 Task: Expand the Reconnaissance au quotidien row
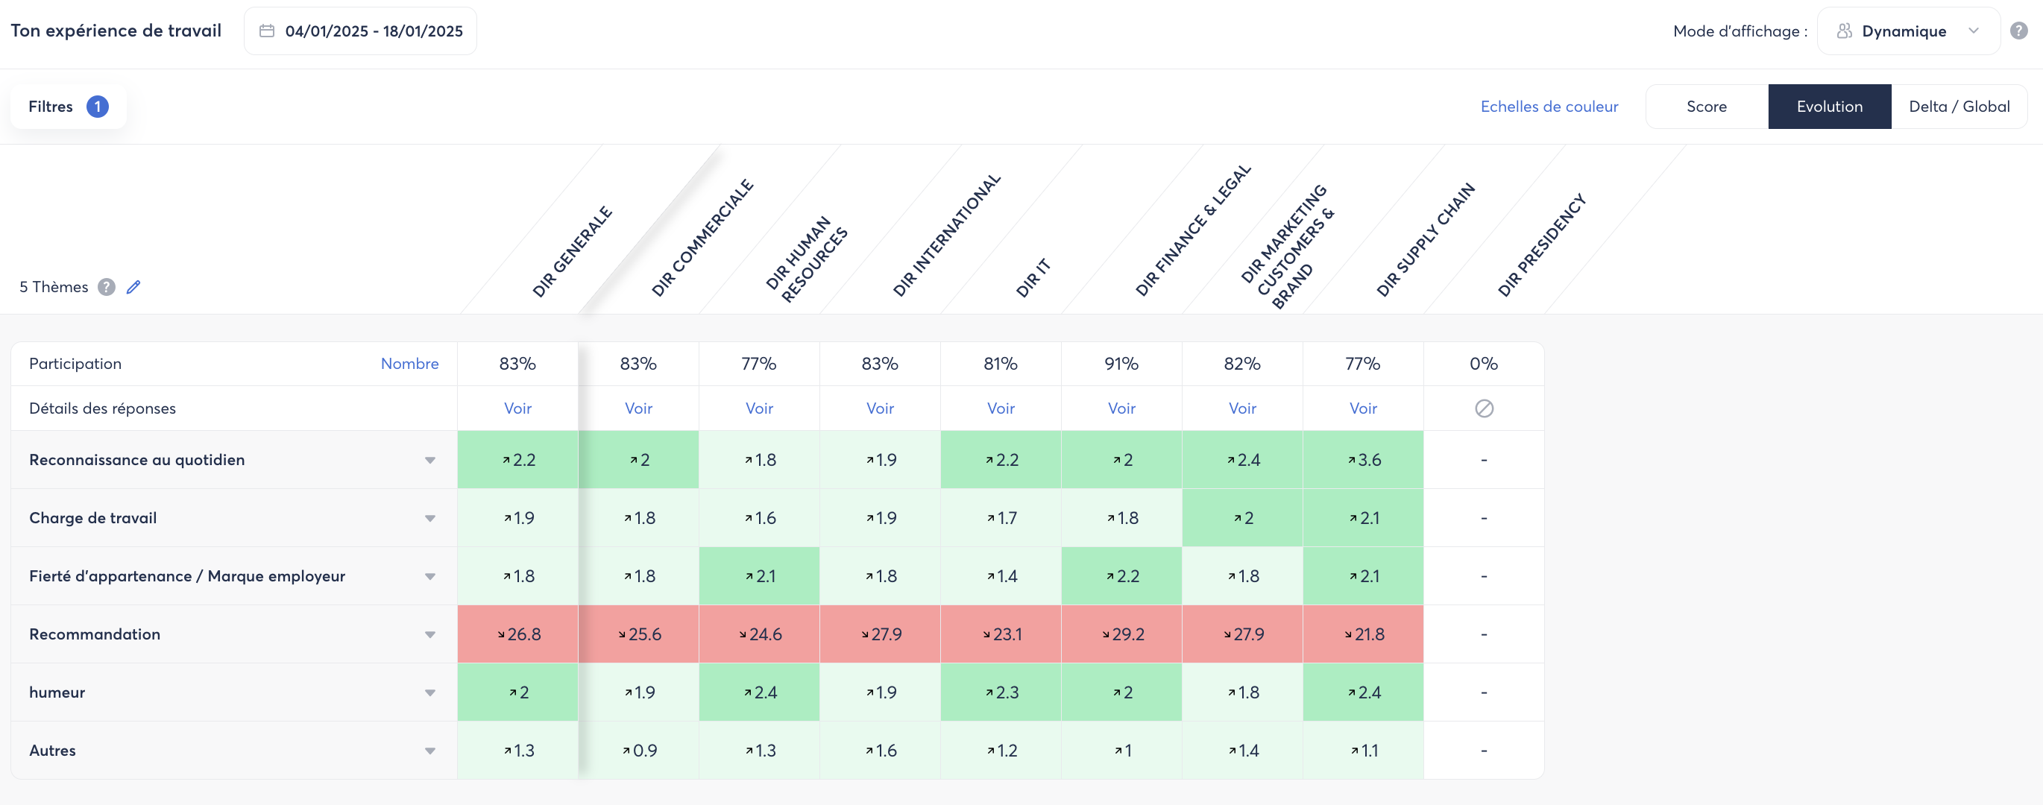pos(430,460)
